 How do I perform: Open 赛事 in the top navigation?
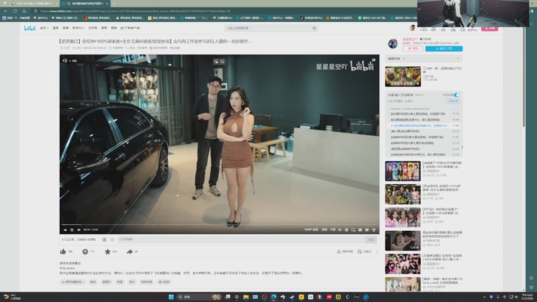113,28
